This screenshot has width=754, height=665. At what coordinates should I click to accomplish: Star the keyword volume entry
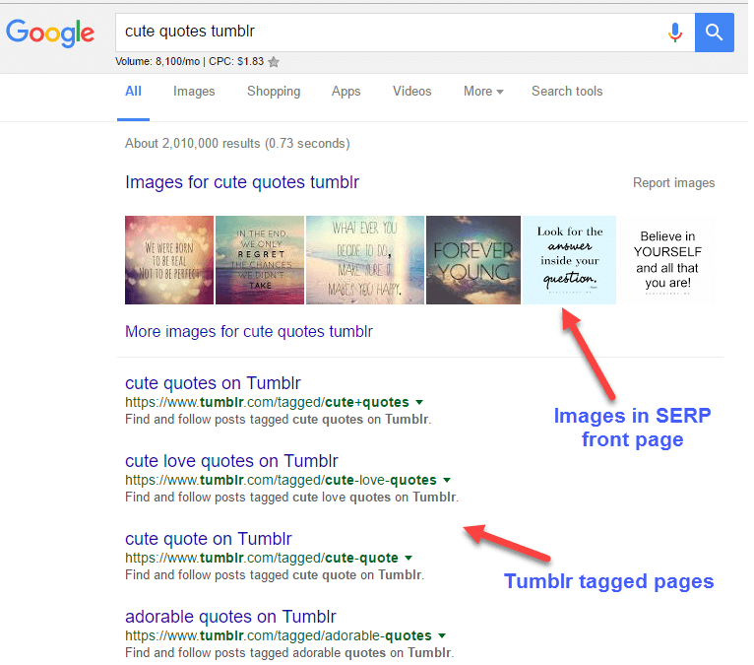coord(274,62)
